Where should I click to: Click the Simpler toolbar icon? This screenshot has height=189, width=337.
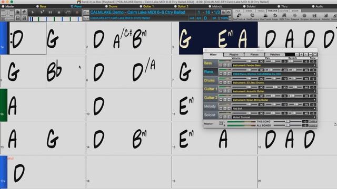point(304,16)
